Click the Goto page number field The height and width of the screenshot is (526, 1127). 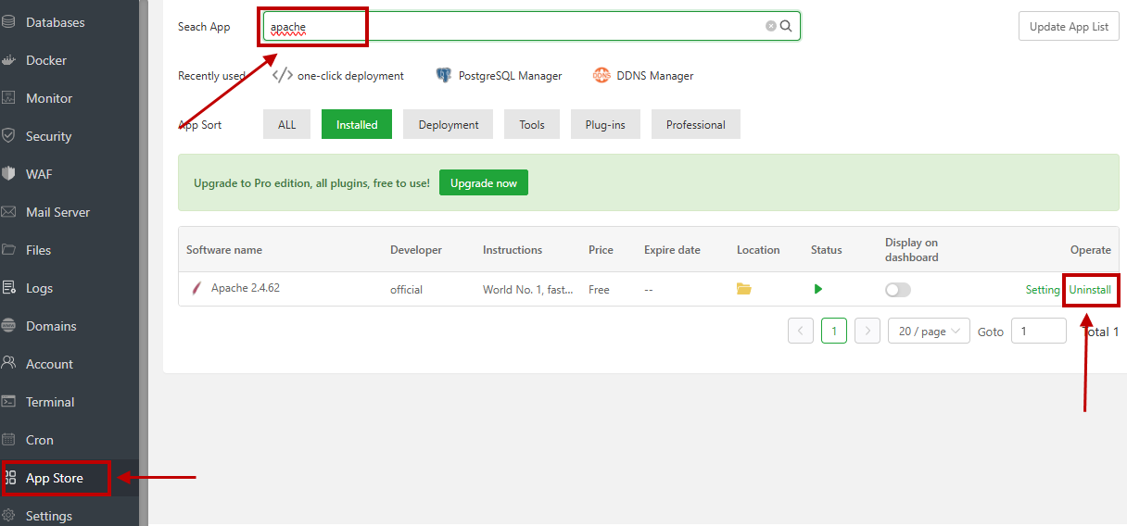tap(1039, 331)
